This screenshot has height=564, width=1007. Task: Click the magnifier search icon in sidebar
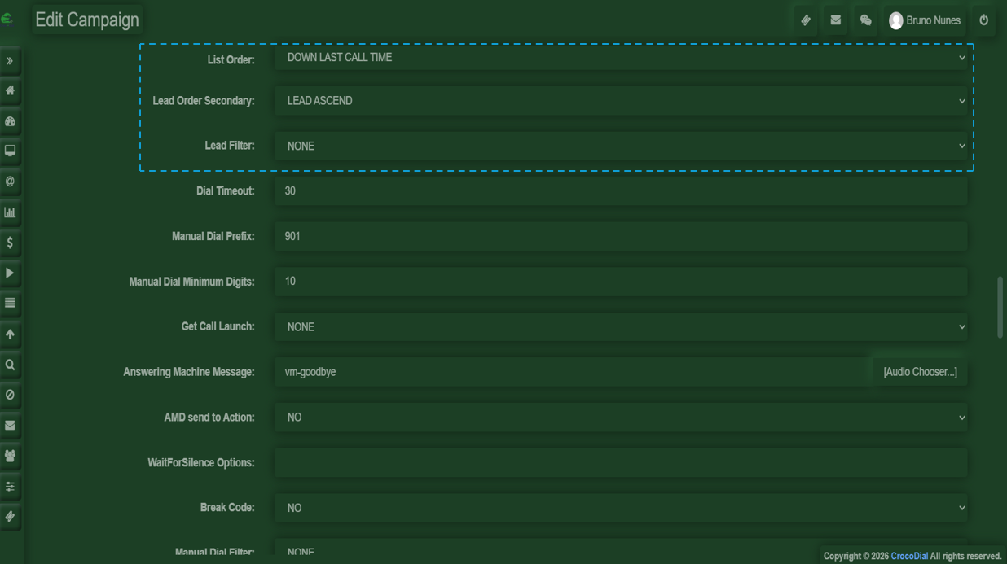(x=10, y=365)
